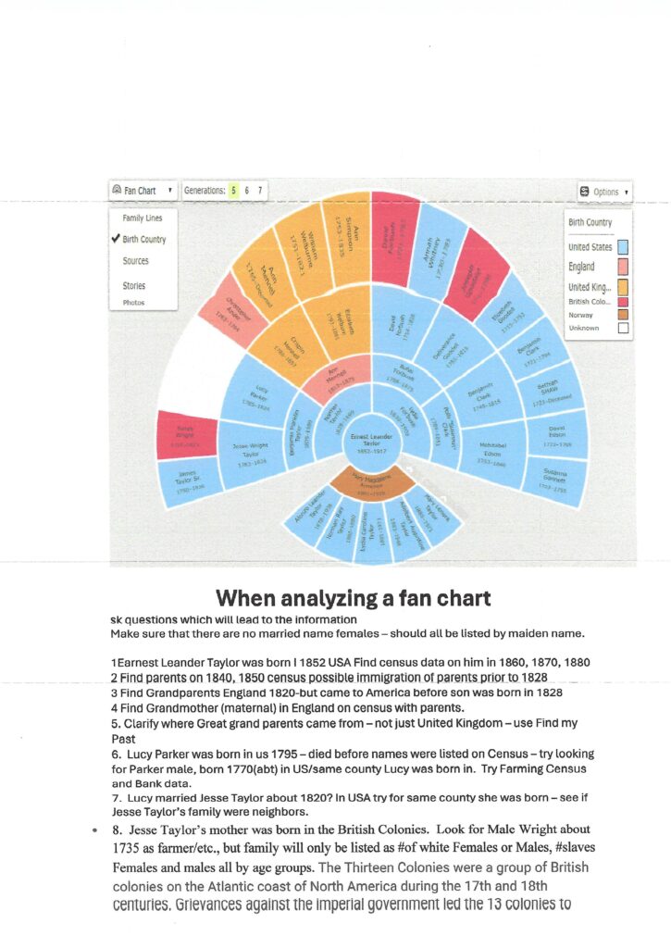
Task: Select 5 generations
Action: click(x=234, y=191)
